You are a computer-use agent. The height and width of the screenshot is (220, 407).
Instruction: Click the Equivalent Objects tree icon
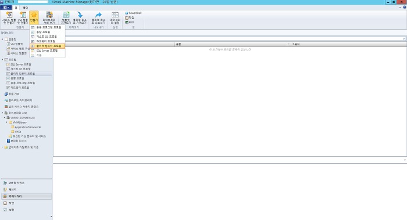point(6,94)
